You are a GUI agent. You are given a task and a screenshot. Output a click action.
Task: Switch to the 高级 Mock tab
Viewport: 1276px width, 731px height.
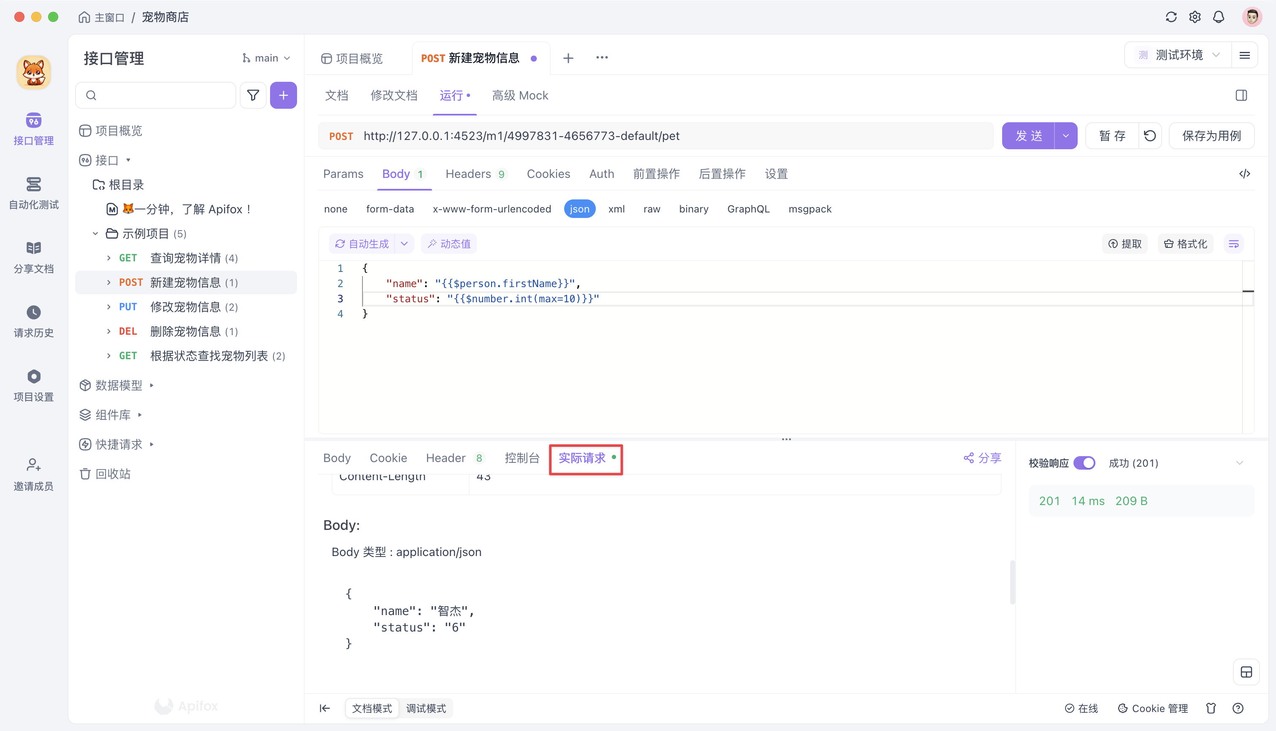(520, 95)
